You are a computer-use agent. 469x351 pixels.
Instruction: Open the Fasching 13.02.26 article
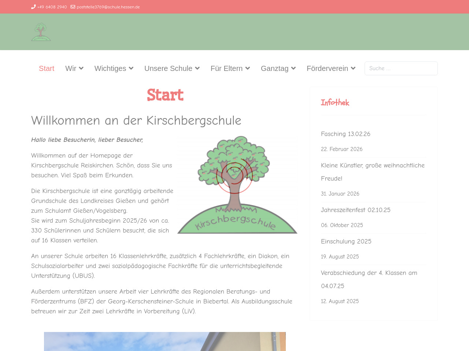[346, 134]
